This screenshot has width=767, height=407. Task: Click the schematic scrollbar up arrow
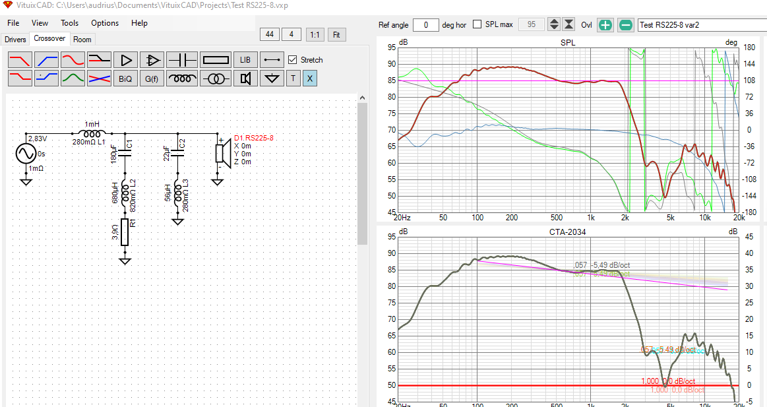point(362,98)
